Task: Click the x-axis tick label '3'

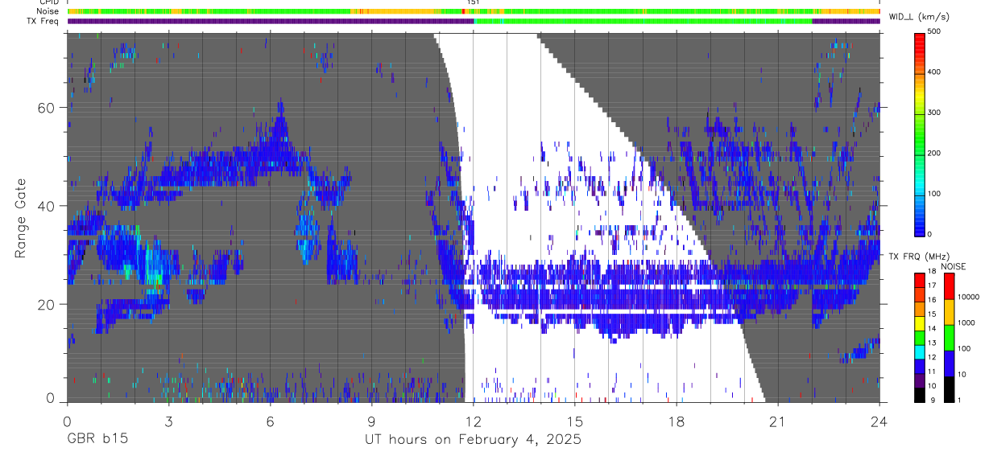Action: pos(168,421)
